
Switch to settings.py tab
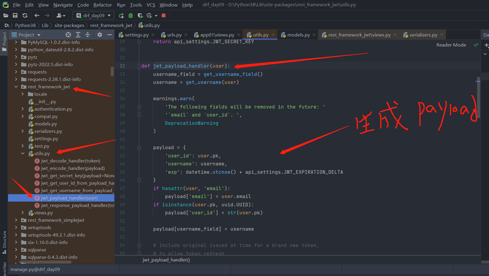137,35
